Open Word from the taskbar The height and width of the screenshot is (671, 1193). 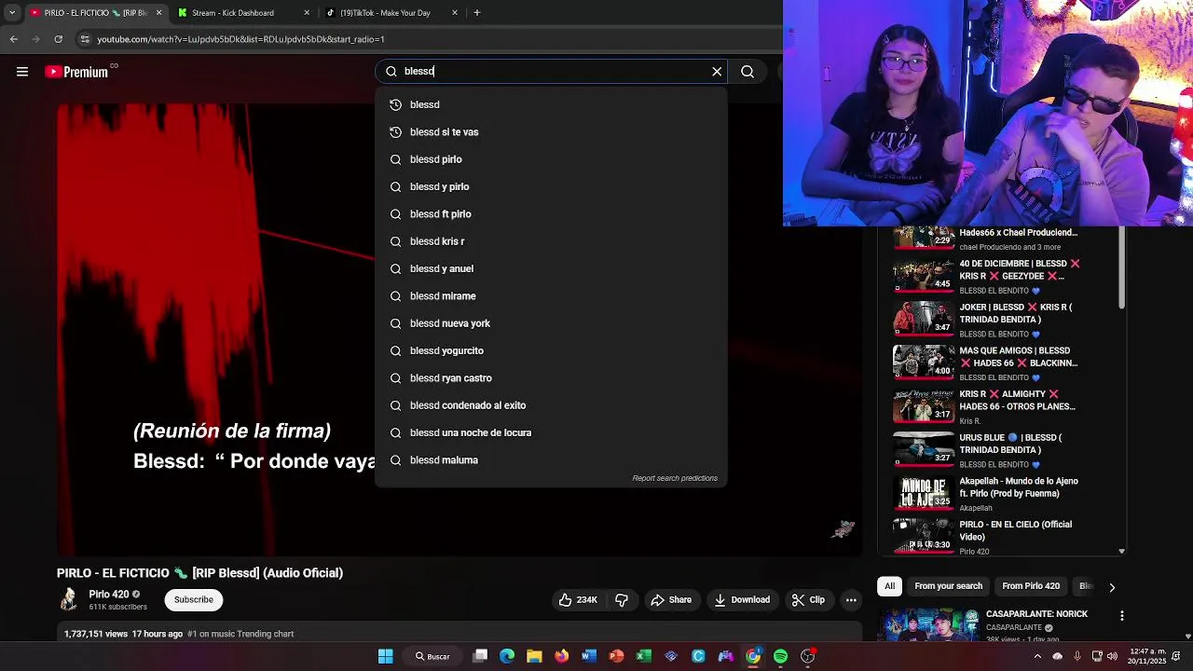(588, 656)
